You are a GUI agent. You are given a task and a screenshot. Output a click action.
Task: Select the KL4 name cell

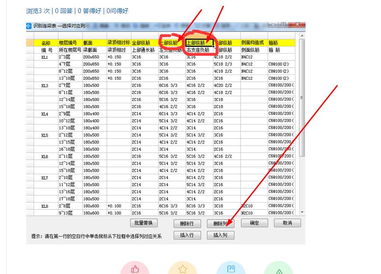click(46, 114)
